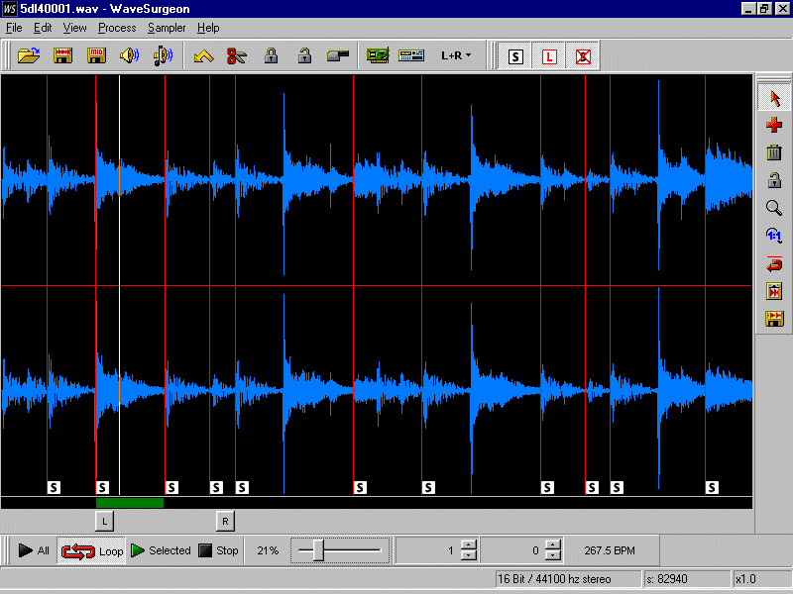Click the save MIDI file floppy icon
This screenshot has height=594, width=793.
click(96, 55)
